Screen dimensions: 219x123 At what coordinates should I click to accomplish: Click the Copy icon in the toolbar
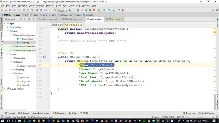(28, 10)
